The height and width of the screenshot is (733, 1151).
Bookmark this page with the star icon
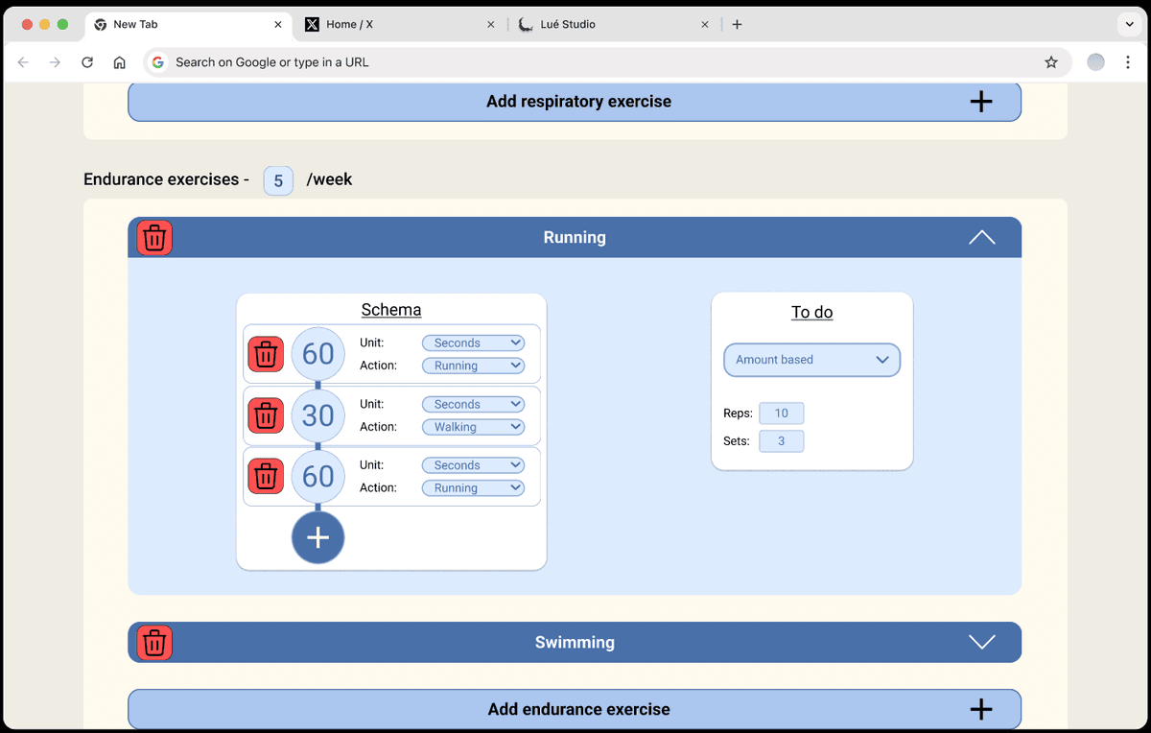coord(1051,62)
